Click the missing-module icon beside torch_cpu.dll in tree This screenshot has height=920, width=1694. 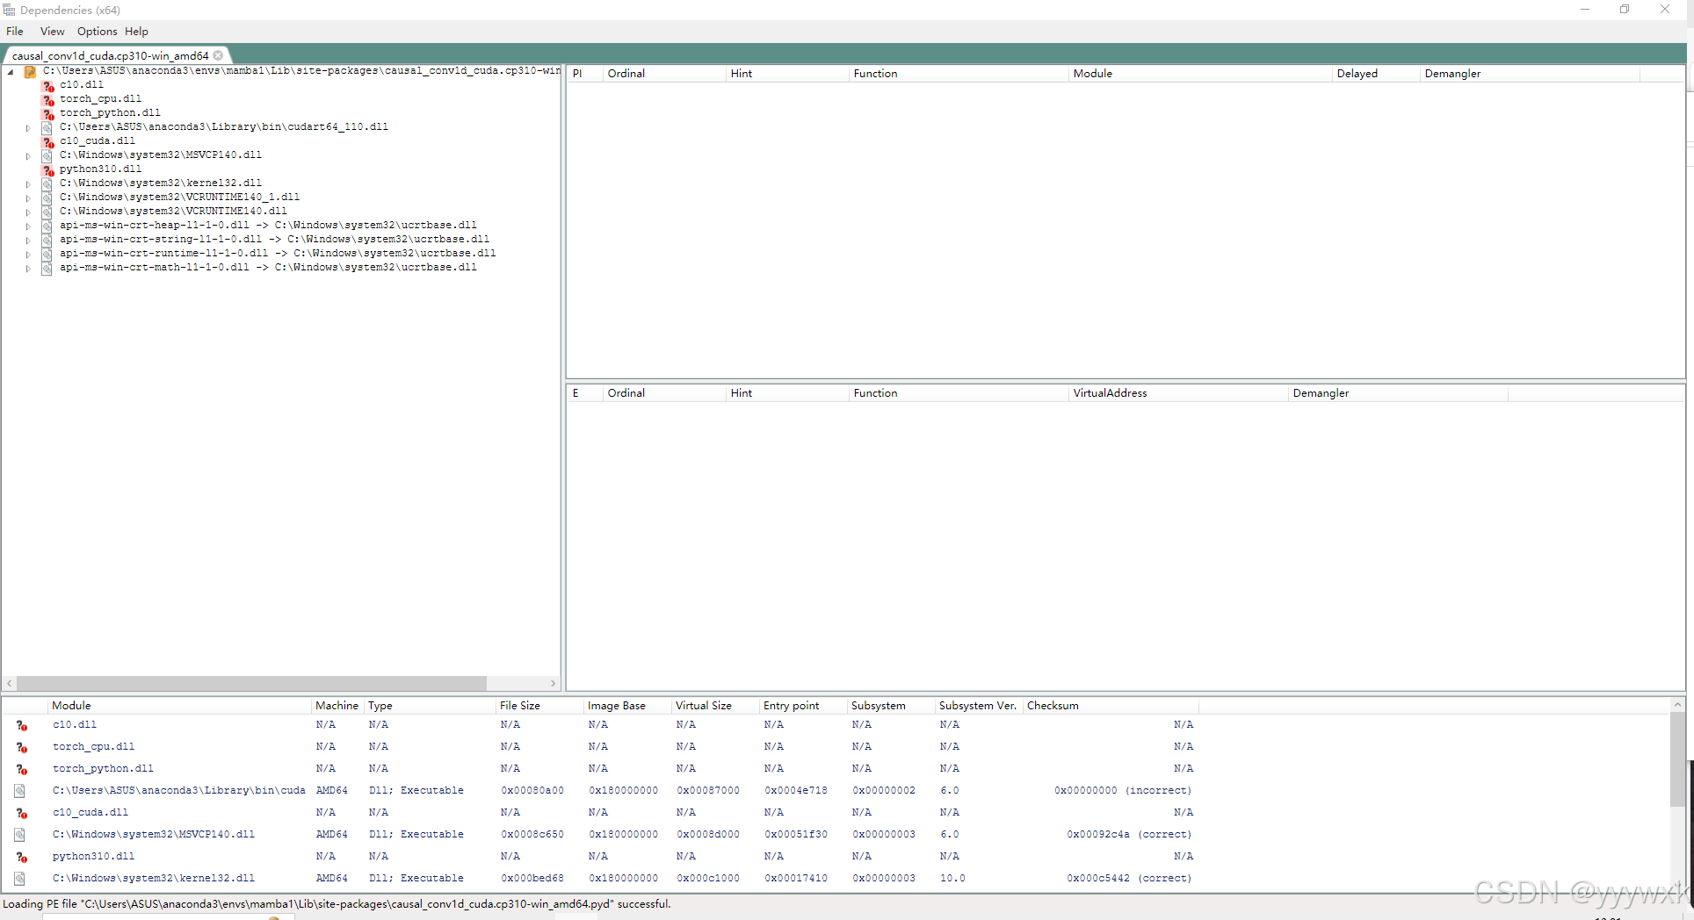click(48, 100)
